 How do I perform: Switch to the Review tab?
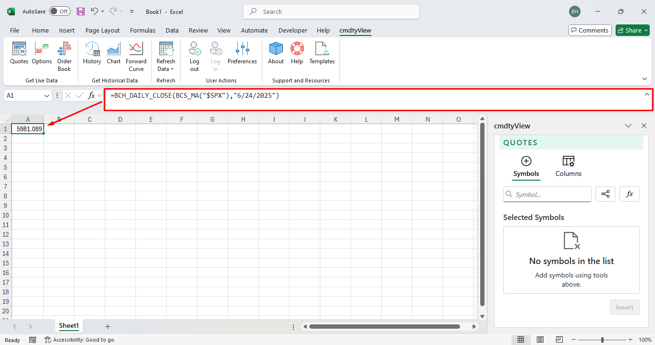coord(198,30)
